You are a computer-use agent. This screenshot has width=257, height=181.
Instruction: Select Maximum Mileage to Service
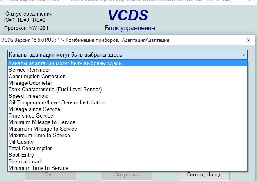coord(127,129)
